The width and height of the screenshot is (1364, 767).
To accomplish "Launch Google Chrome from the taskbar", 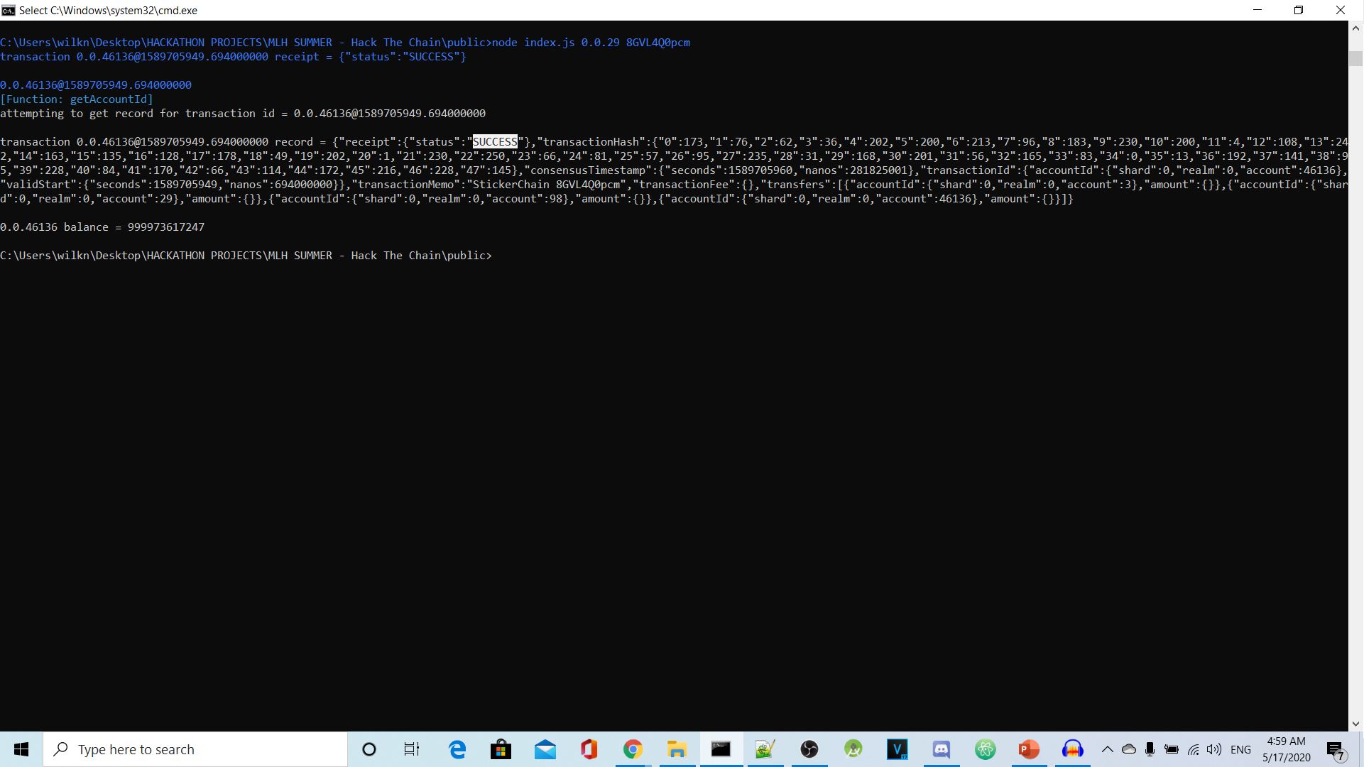I will [633, 749].
